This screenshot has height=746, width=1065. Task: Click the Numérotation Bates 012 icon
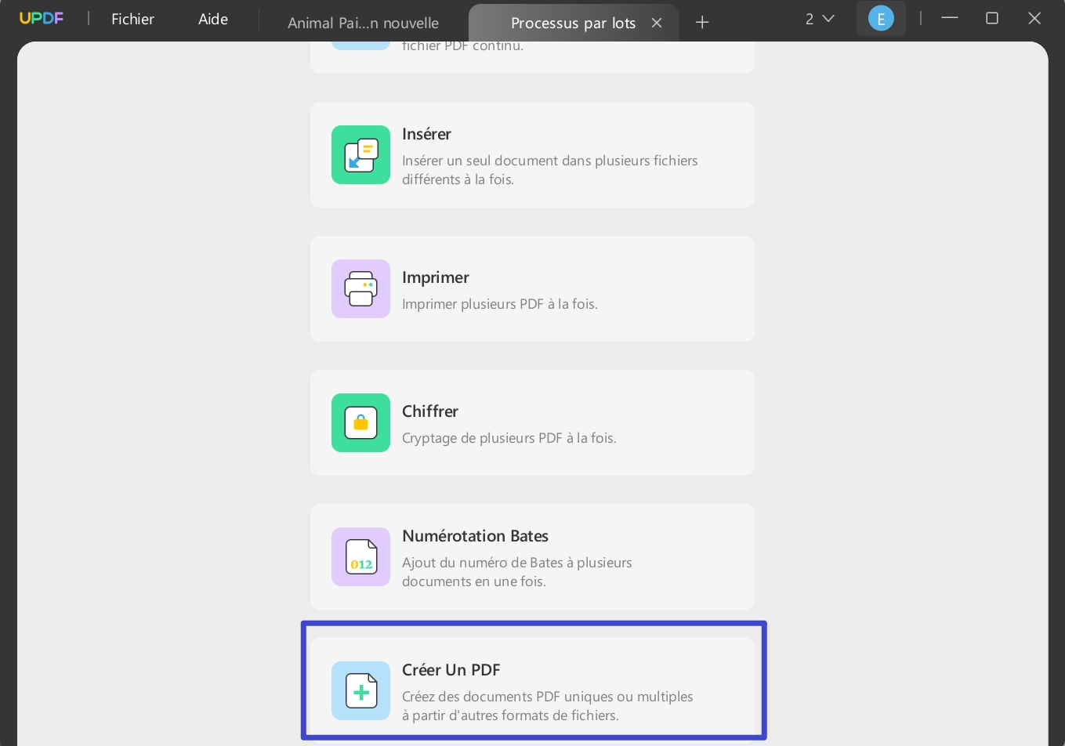point(360,557)
